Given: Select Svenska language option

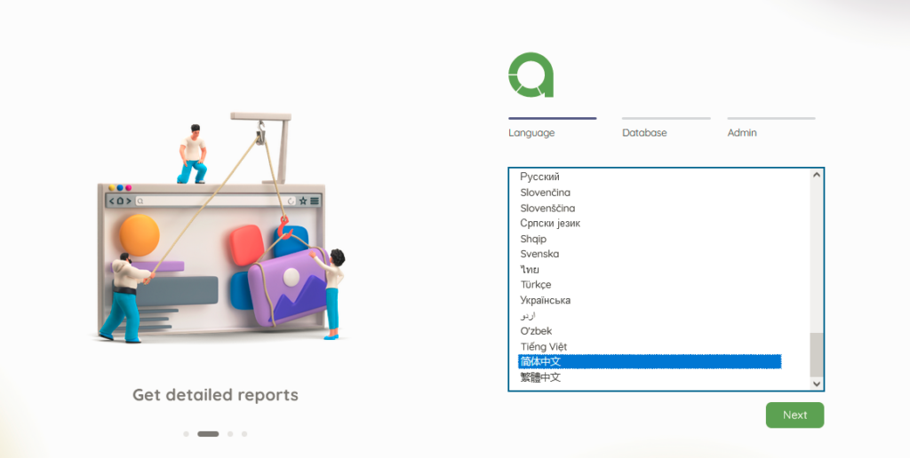Looking at the screenshot, I should [x=540, y=254].
